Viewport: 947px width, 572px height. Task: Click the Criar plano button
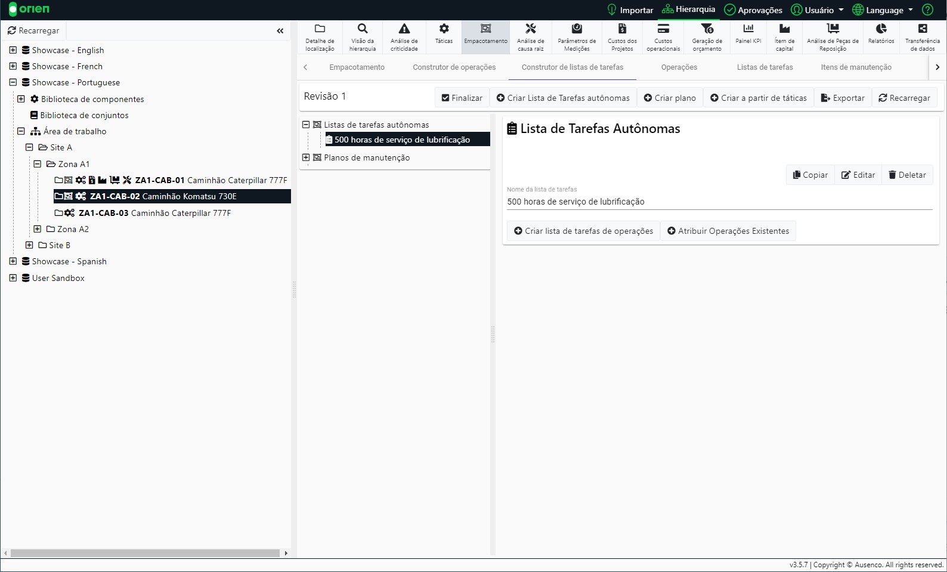pos(670,98)
